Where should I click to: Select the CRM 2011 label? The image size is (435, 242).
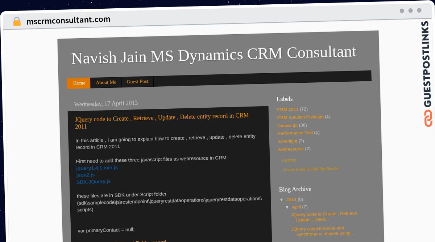287,109
